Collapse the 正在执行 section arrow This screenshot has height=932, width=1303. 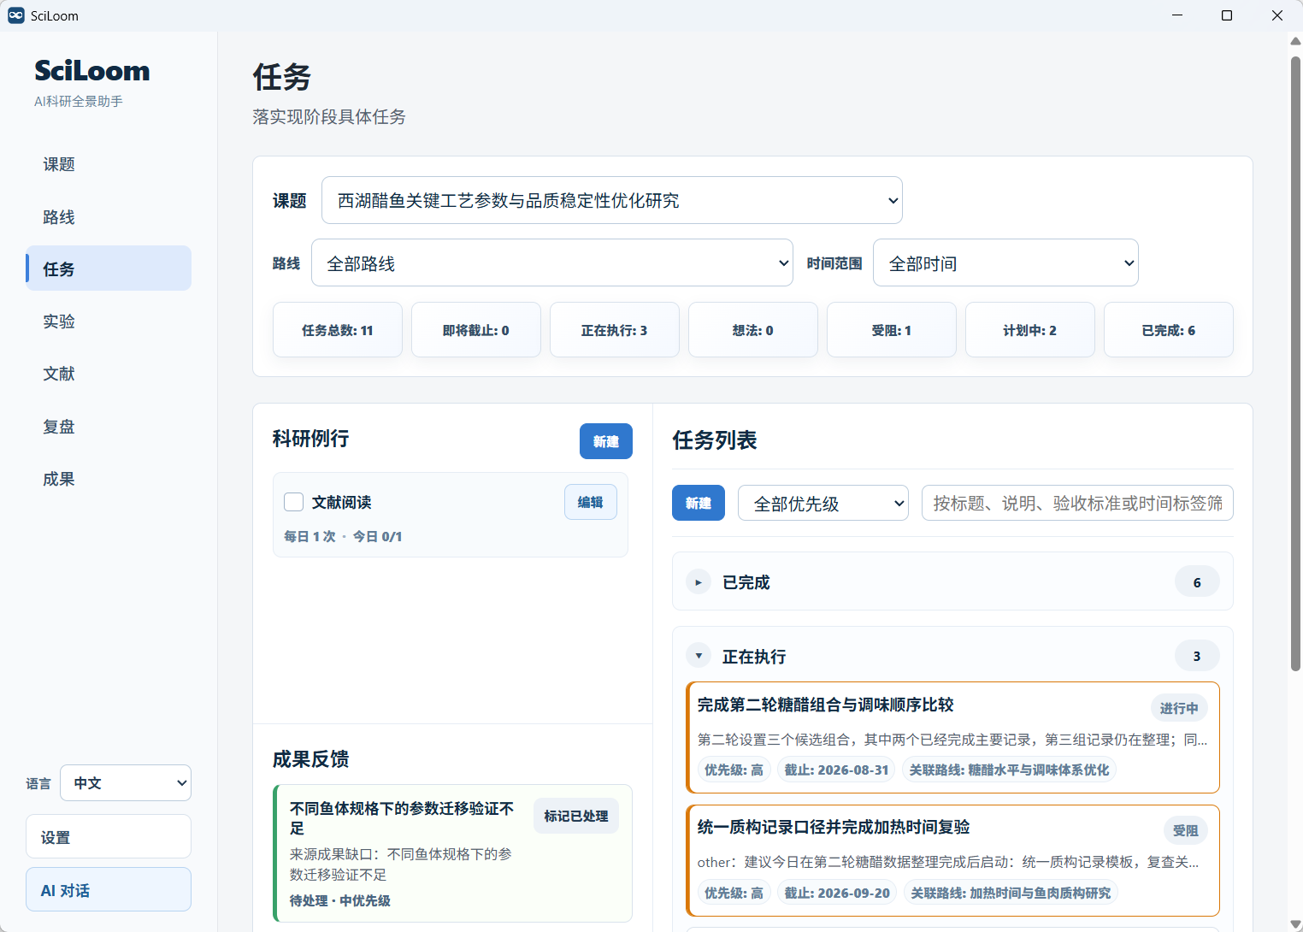699,656
